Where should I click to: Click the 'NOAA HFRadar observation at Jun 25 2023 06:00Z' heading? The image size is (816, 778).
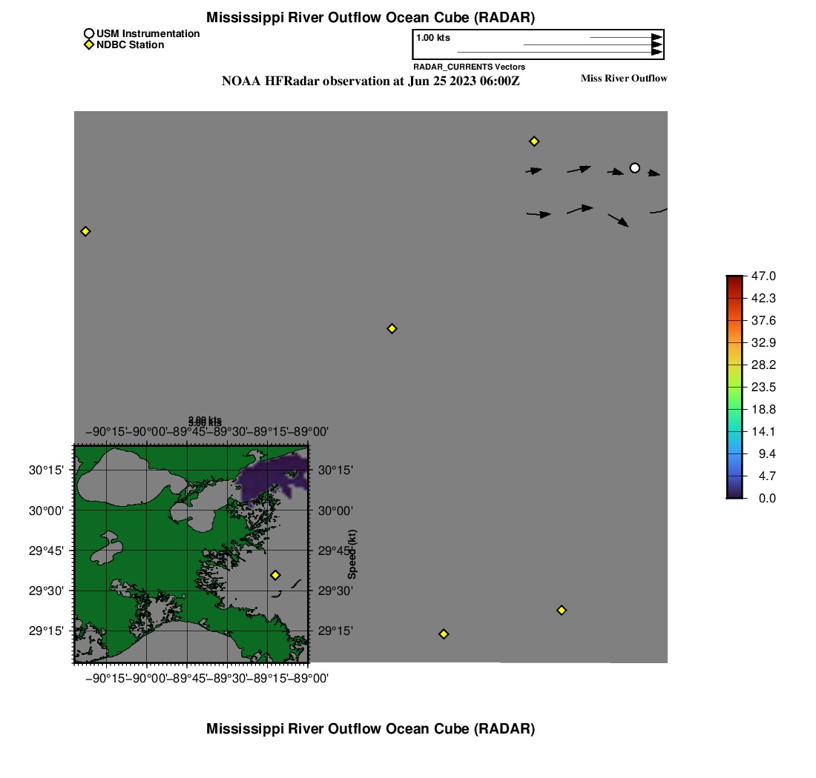click(370, 81)
